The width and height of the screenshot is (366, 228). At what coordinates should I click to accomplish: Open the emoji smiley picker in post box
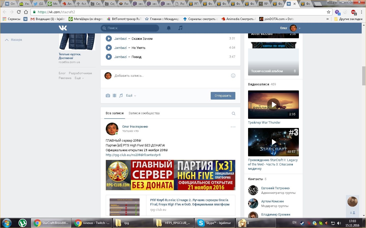[x=233, y=75]
